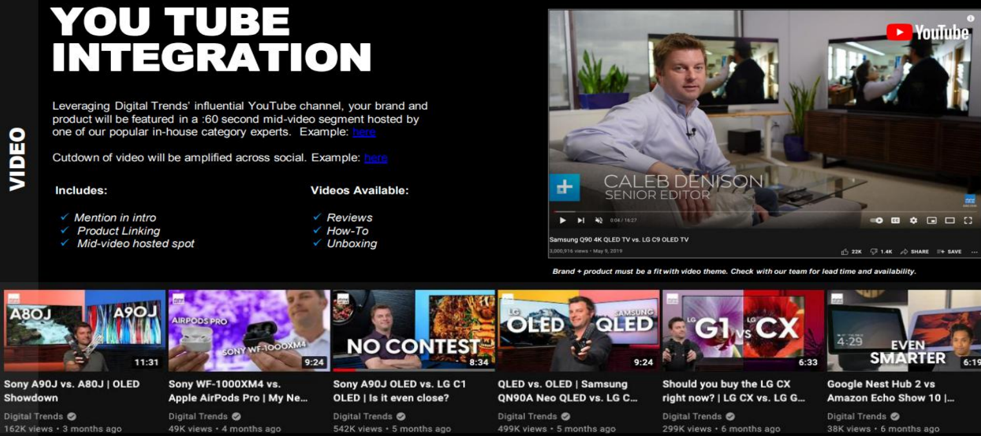Click the SHARE button

(x=915, y=252)
